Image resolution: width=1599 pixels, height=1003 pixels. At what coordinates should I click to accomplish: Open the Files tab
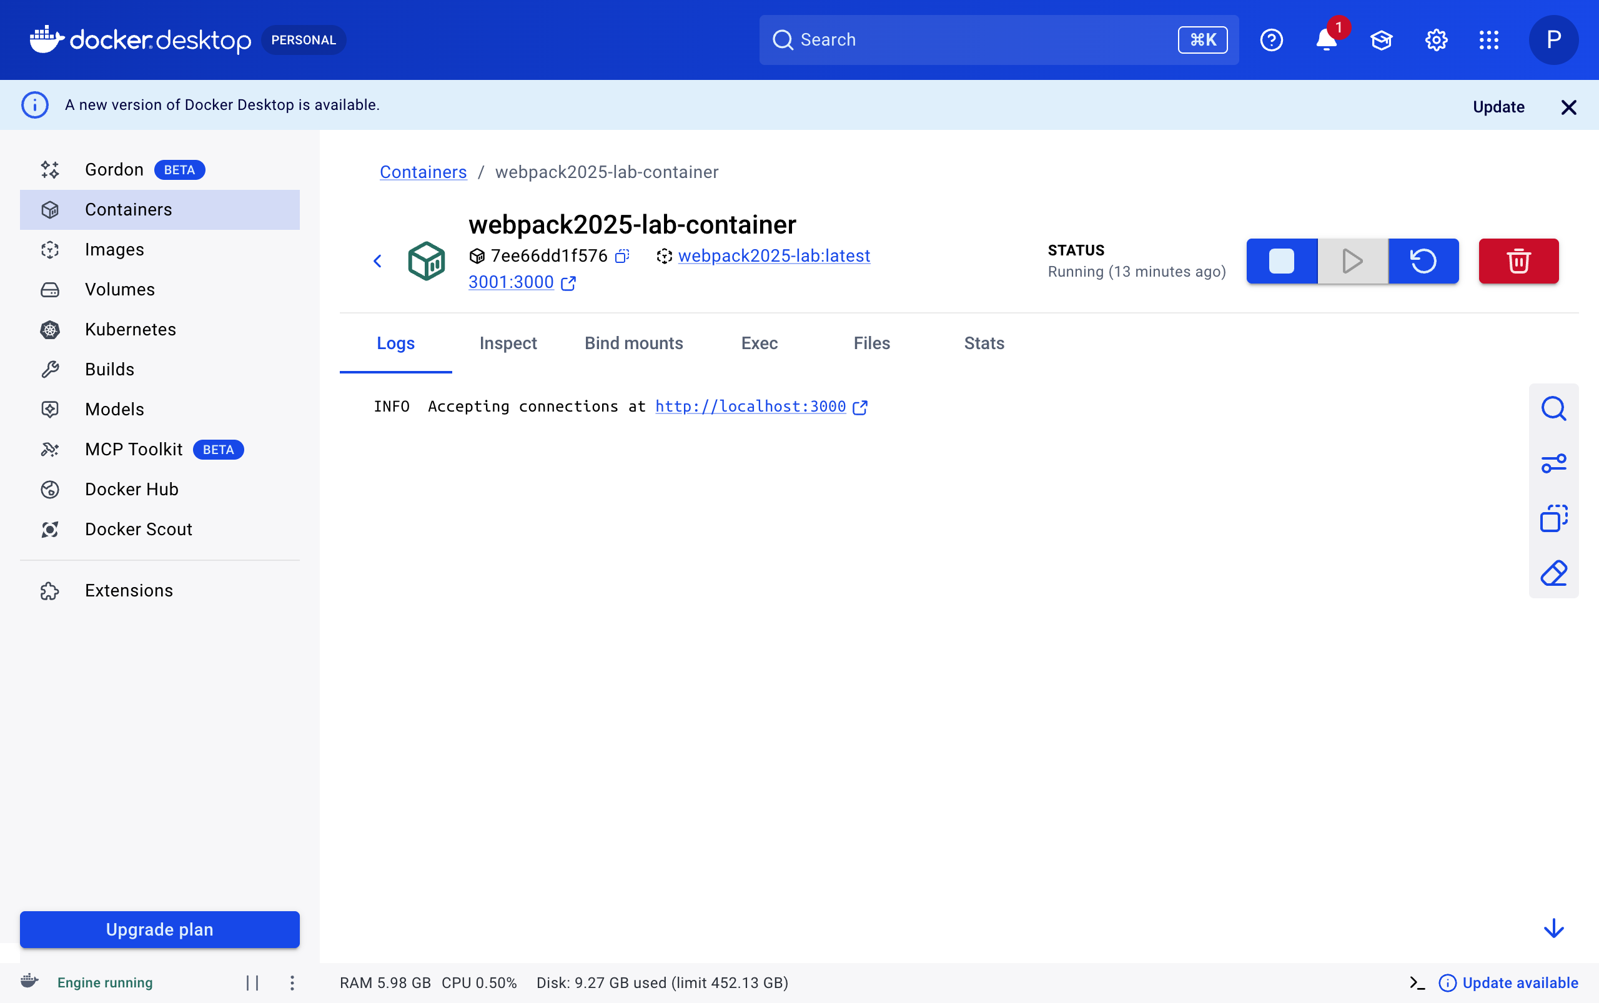[x=872, y=343]
